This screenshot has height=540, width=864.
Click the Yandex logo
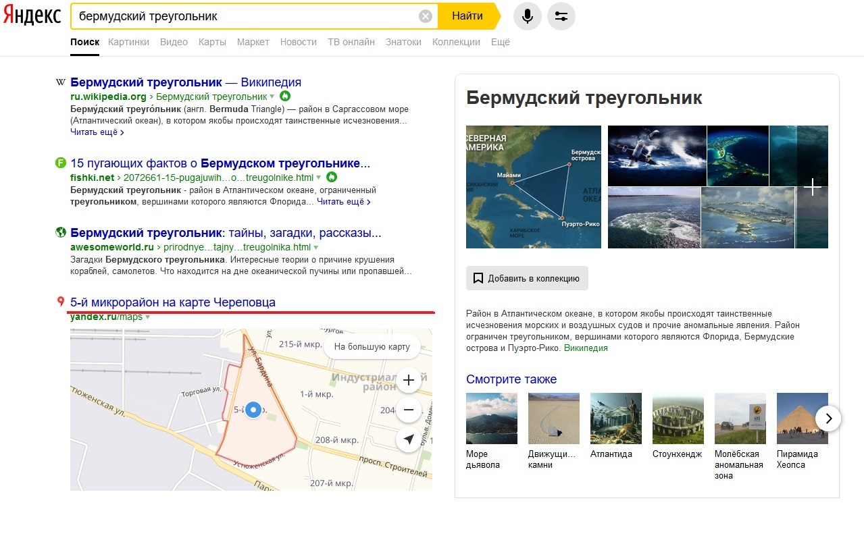tap(31, 16)
